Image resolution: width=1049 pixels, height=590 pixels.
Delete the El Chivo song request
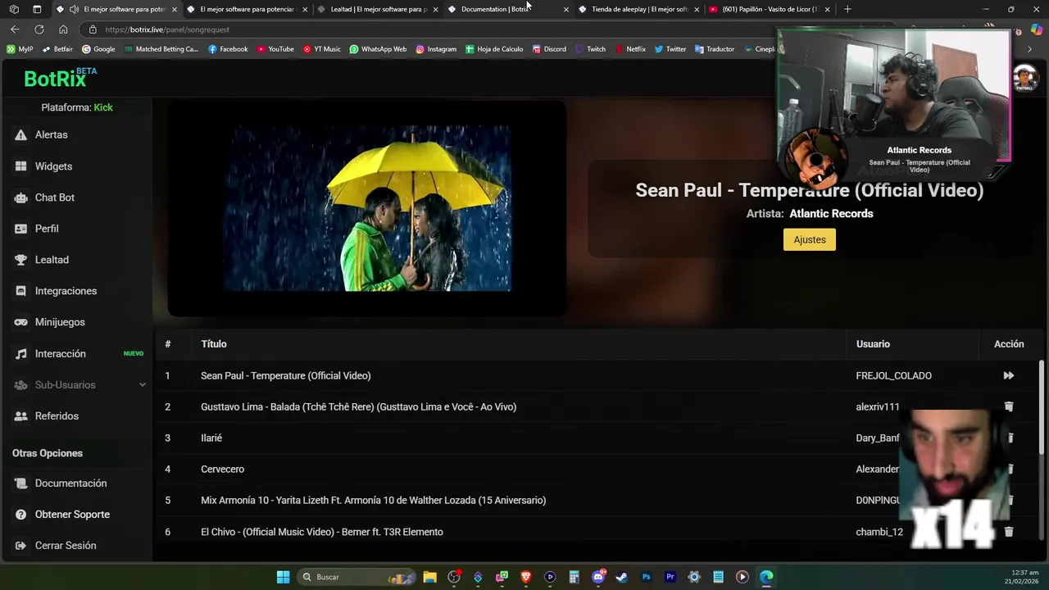[1009, 532]
